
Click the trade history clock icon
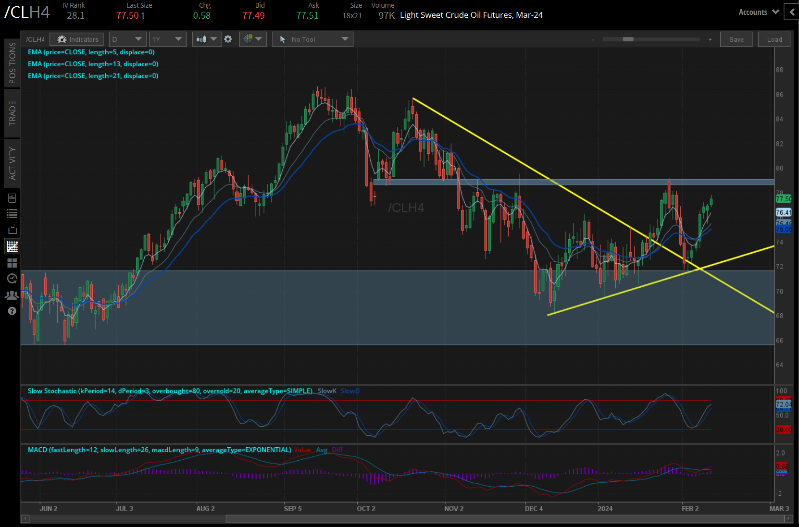[12, 278]
